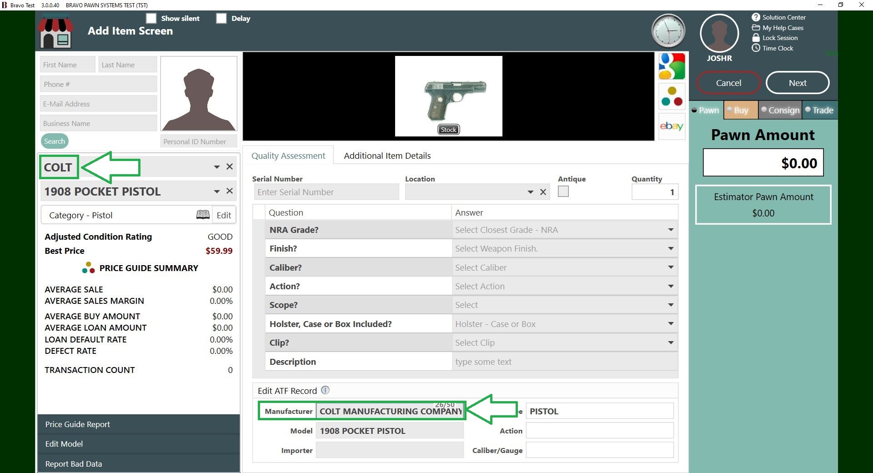The width and height of the screenshot is (873, 473).
Task: Click the First Name field
Action: (67, 65)
